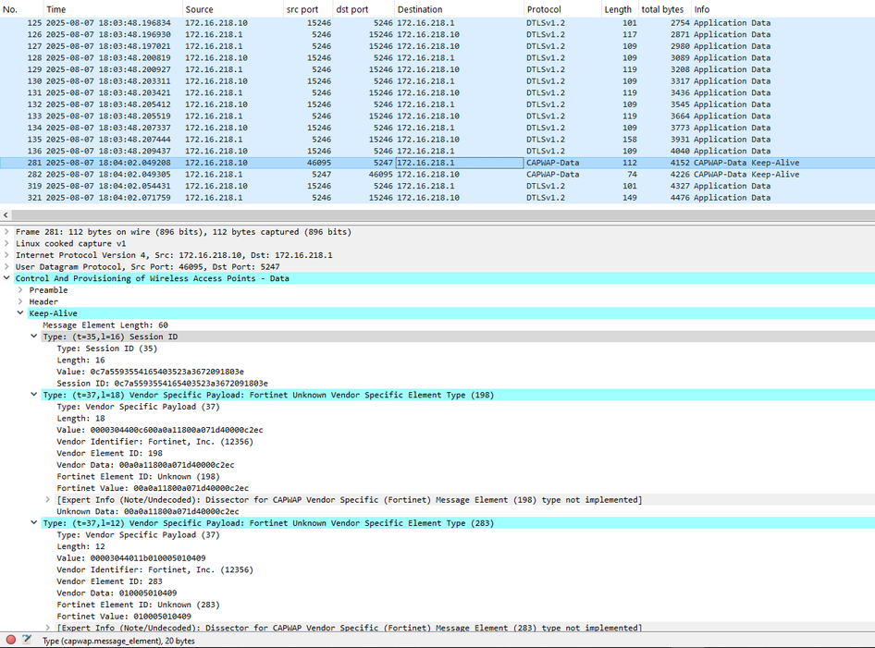Expand the Preamble section
This screenshot has height=648, width=875.
(x=20, y=289)
